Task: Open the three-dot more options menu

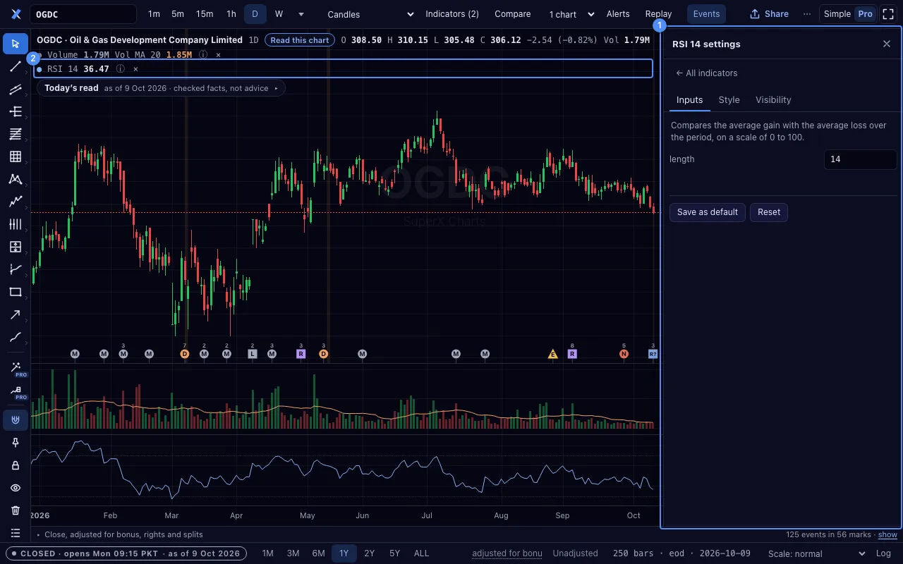Action: (x=807, y=14)
